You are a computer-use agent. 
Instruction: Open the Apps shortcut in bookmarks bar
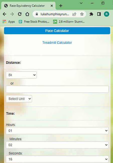9,22
